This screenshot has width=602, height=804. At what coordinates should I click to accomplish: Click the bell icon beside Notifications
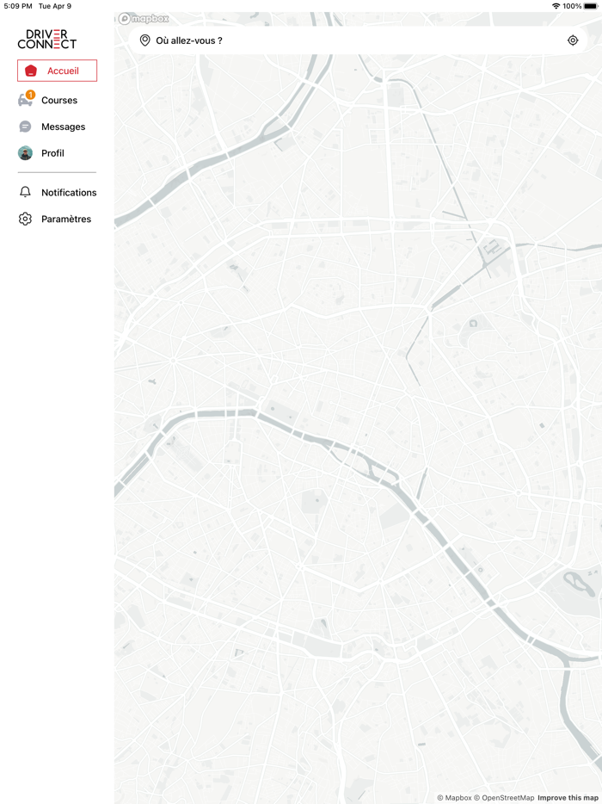(x=25, y=192)
